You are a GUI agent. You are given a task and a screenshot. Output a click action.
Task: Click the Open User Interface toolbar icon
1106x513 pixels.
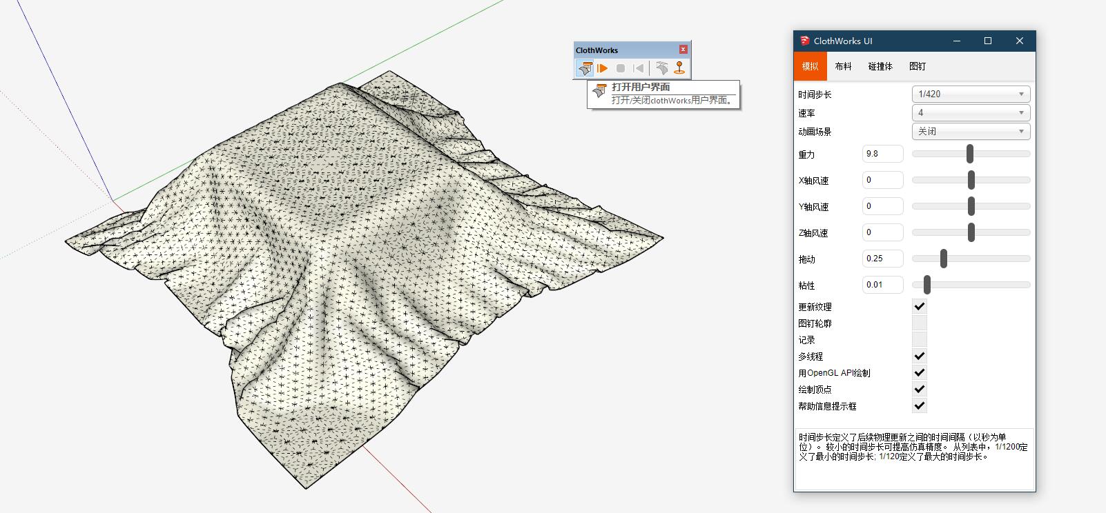click(585, 68)
